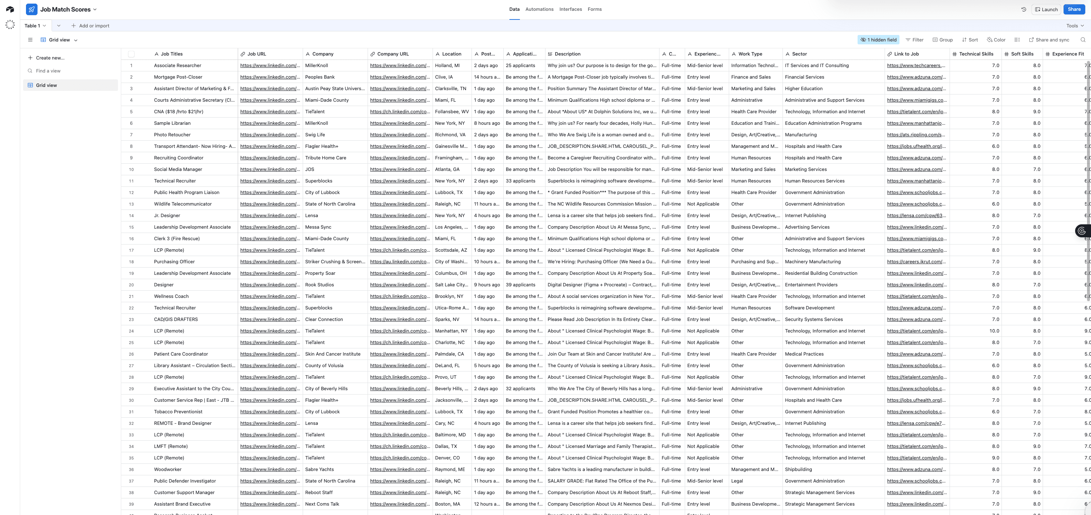Click the Wildlife Telecommunicator job title cell
The height and width of the screenshot is (515, 1091).
click(x=194, y=204)
